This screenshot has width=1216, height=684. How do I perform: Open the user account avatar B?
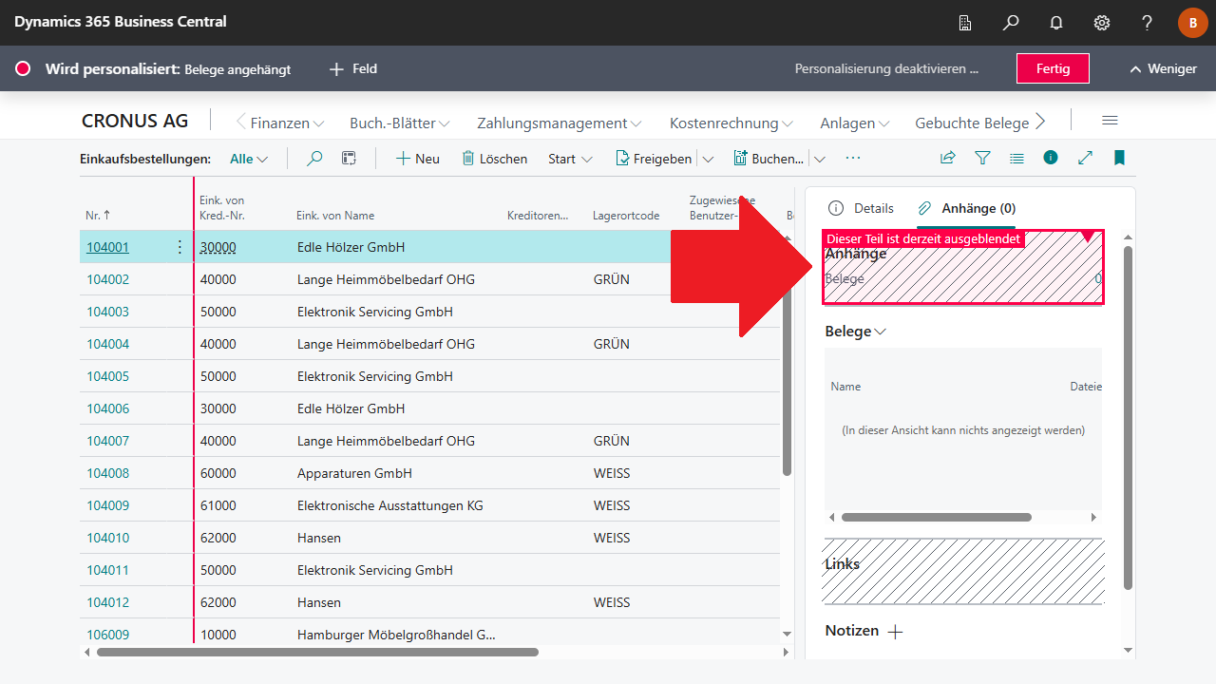point(1193,23)
